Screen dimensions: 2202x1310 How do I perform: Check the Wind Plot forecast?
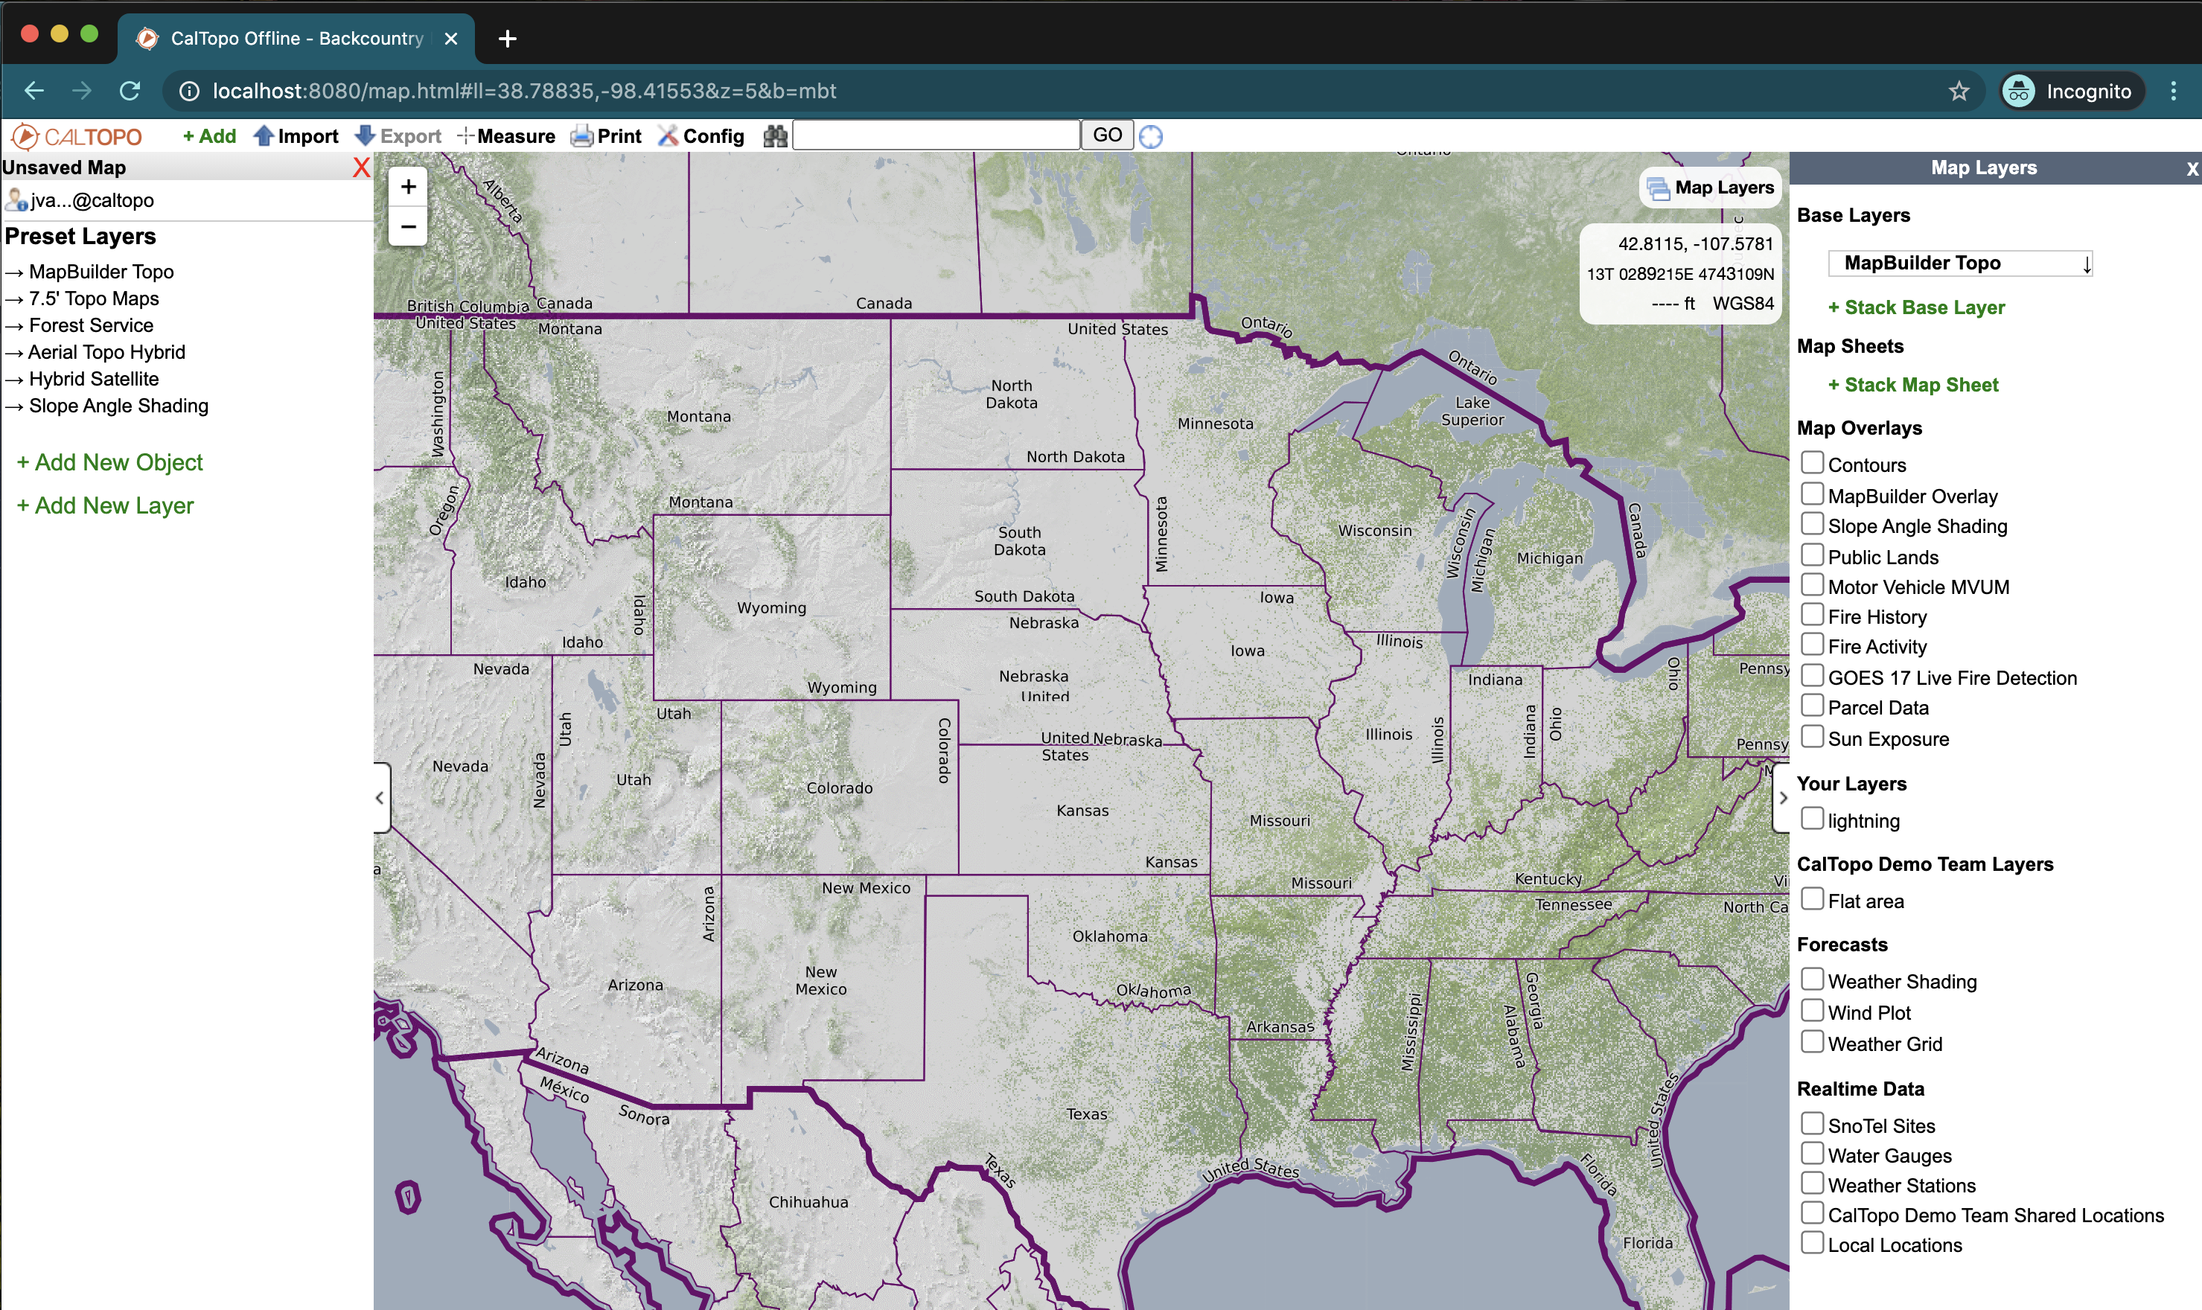pos(1812,1010)
